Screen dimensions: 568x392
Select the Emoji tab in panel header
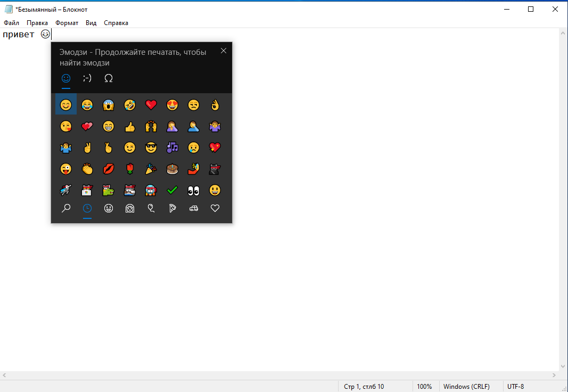pyautogui.click(x=66, y=78)
